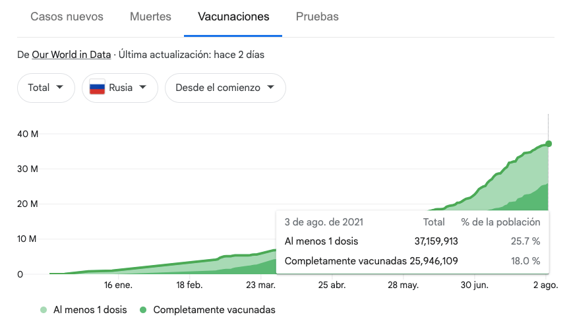This screenshot has width=569, height=325.
Task: Click the dark green Completamente vacunadas dot
Action: 143,309
